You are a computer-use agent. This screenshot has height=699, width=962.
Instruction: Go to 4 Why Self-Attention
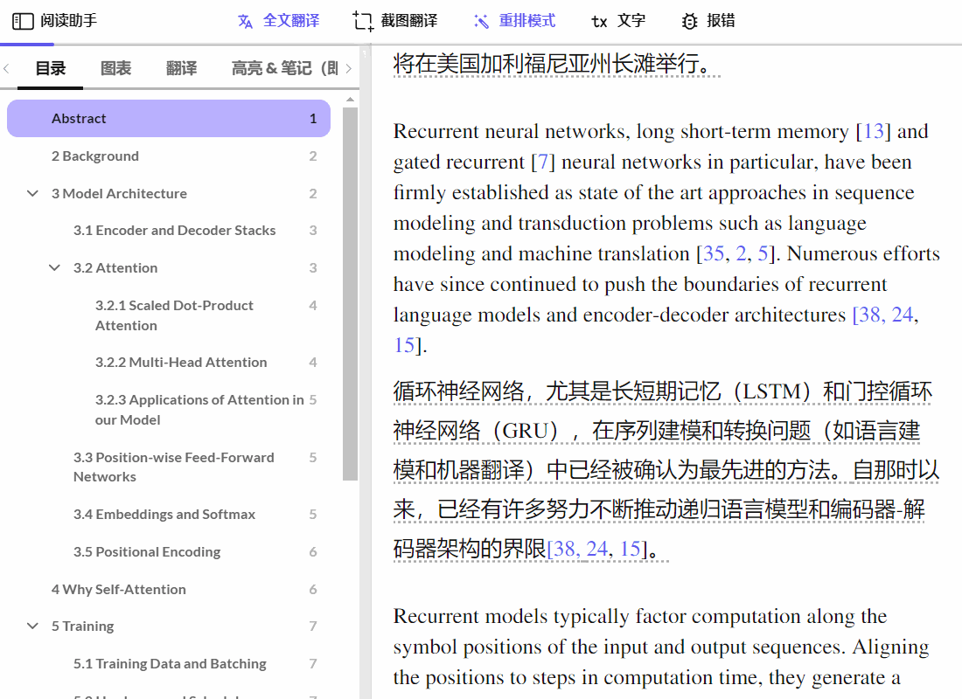119,589
